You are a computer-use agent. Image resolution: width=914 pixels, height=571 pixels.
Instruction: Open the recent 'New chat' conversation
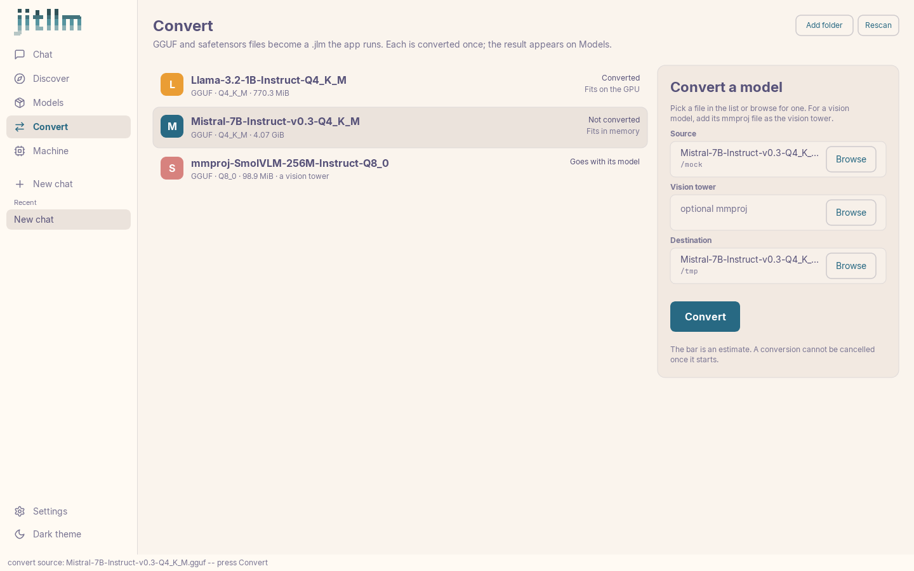pos(69,220)
